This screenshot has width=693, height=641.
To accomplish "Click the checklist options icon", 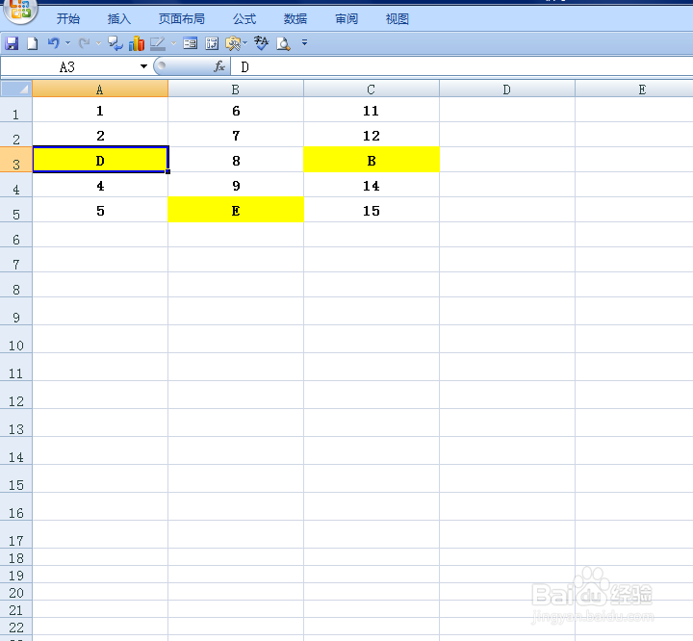I will [x=212, y=43].
